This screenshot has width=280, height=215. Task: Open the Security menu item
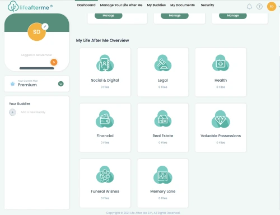pos(207,5)
